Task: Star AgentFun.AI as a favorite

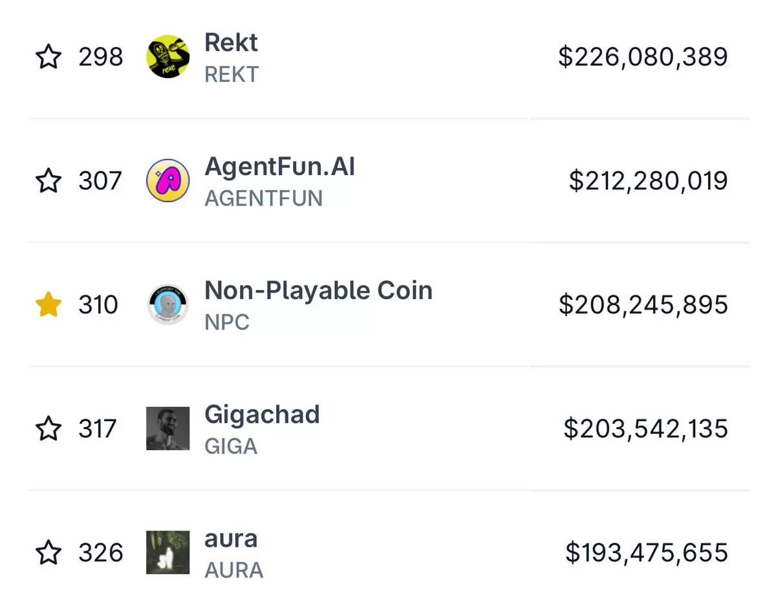Action: point(48,181)
